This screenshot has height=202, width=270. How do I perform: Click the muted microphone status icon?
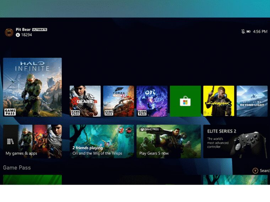pyautogui.click(x=243, y=31)
